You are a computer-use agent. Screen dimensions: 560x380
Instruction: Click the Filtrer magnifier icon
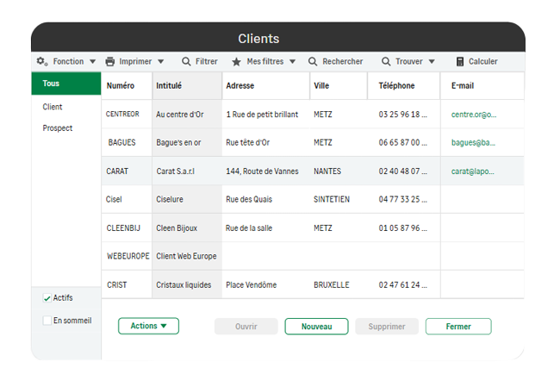(x=186, y=62)
